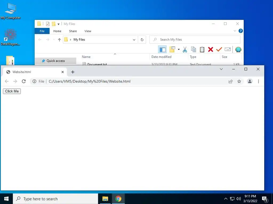This screenshot has height=204, width=273.
Task: Open the volume tray icon
Action: pyautogui.click(x=239, y=199)
